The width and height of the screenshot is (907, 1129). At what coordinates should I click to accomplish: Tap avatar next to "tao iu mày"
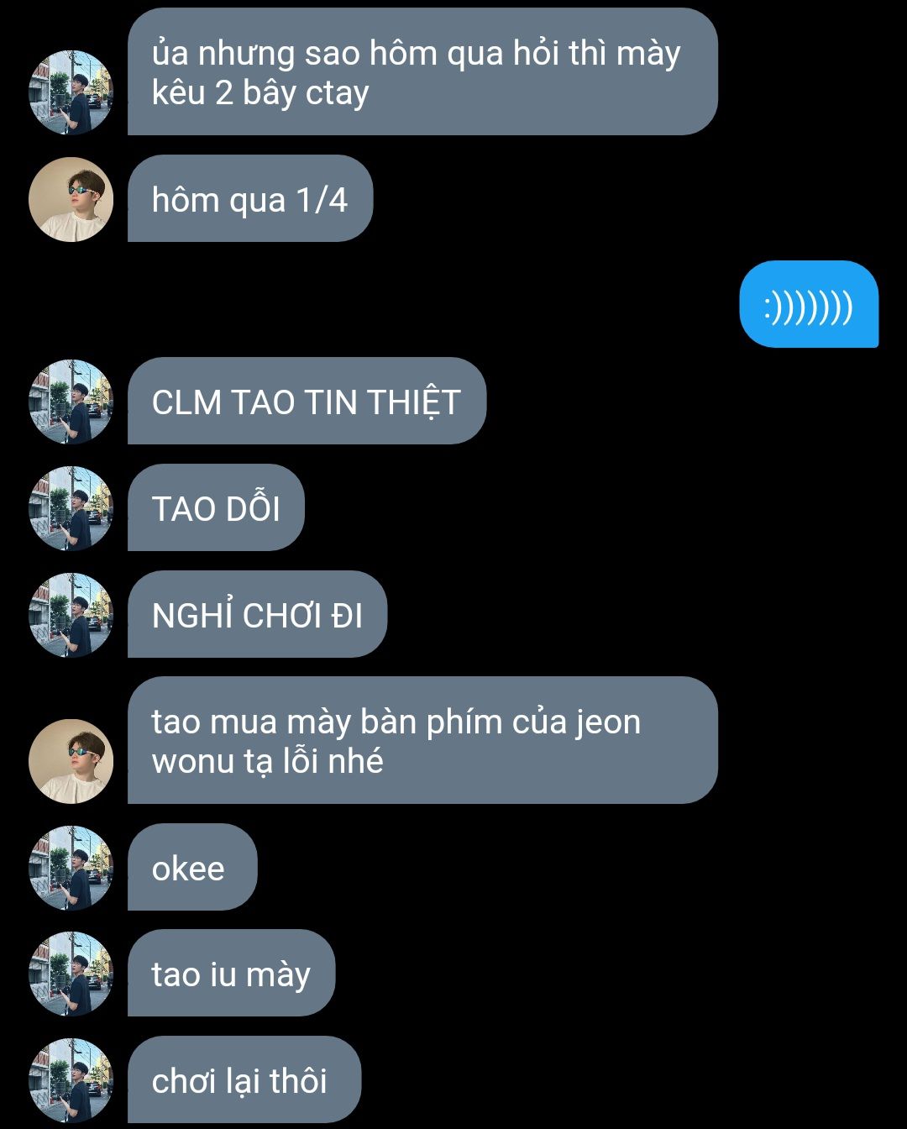[71, 974]
